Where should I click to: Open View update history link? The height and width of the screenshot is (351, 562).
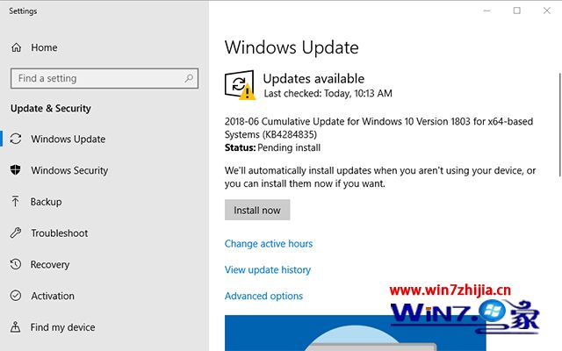(x=267, y=269)
